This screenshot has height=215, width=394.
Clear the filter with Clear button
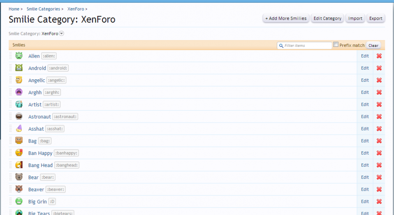pos(373,46)
